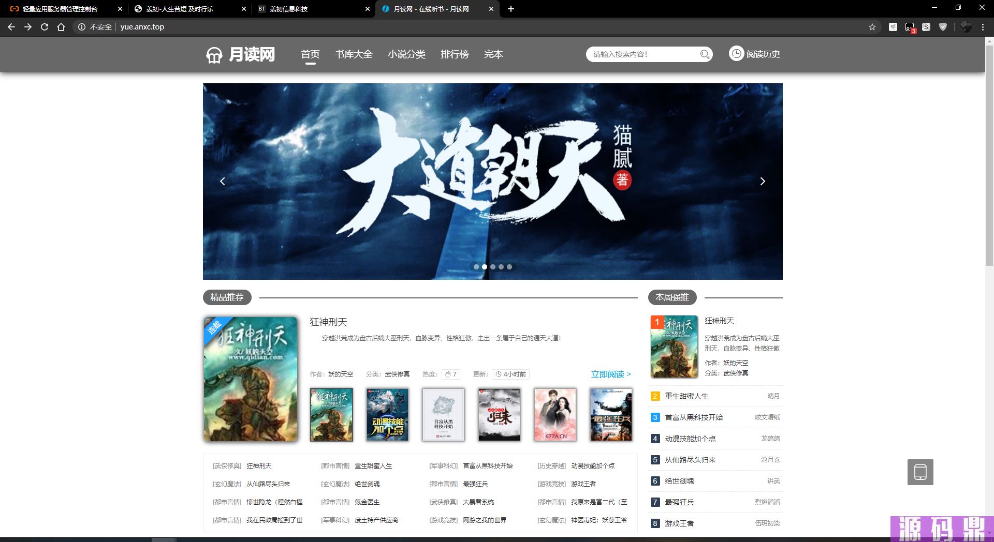Open rank 5 从仙路尽头归来 in weekly list
This screenshot has width=994, height=542.
690,460
